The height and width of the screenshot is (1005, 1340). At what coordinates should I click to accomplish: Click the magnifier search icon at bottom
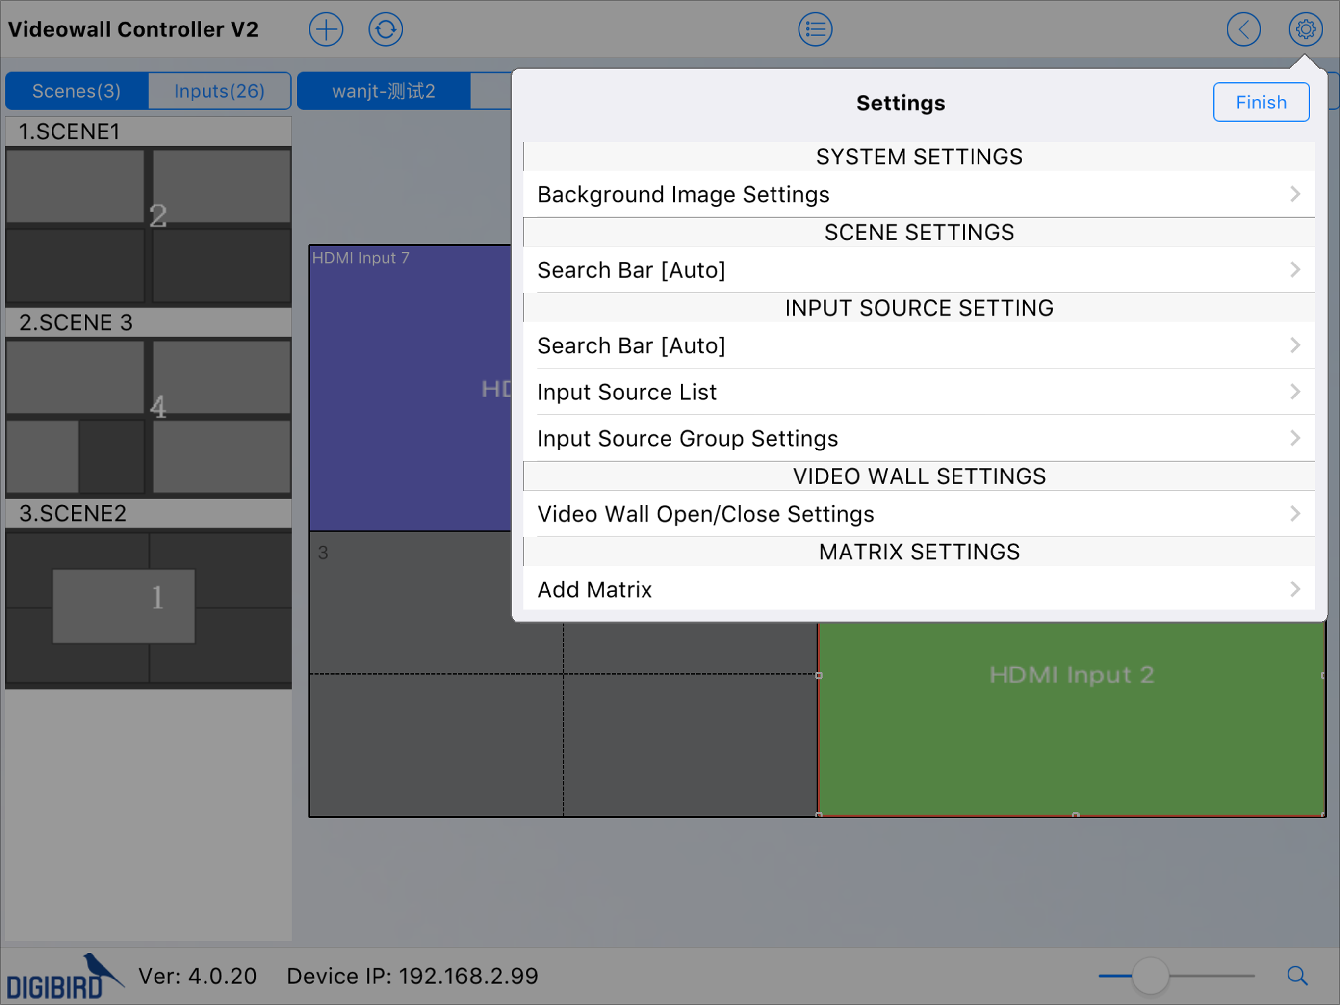pyautogui.click(x=1297, y=975)
